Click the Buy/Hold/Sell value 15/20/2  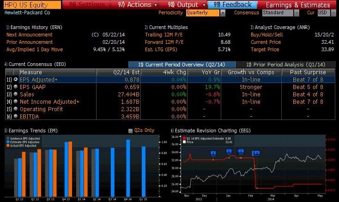[x=324, y=35]
